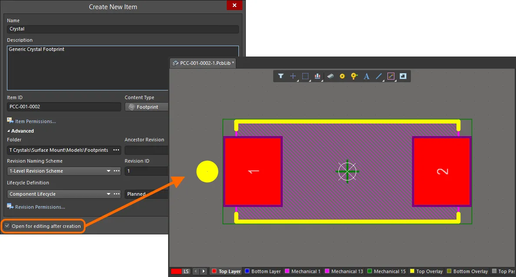516x277 pixels.
Task: Select the yellow pin-1 marker circle
Action: pos(207,172)
